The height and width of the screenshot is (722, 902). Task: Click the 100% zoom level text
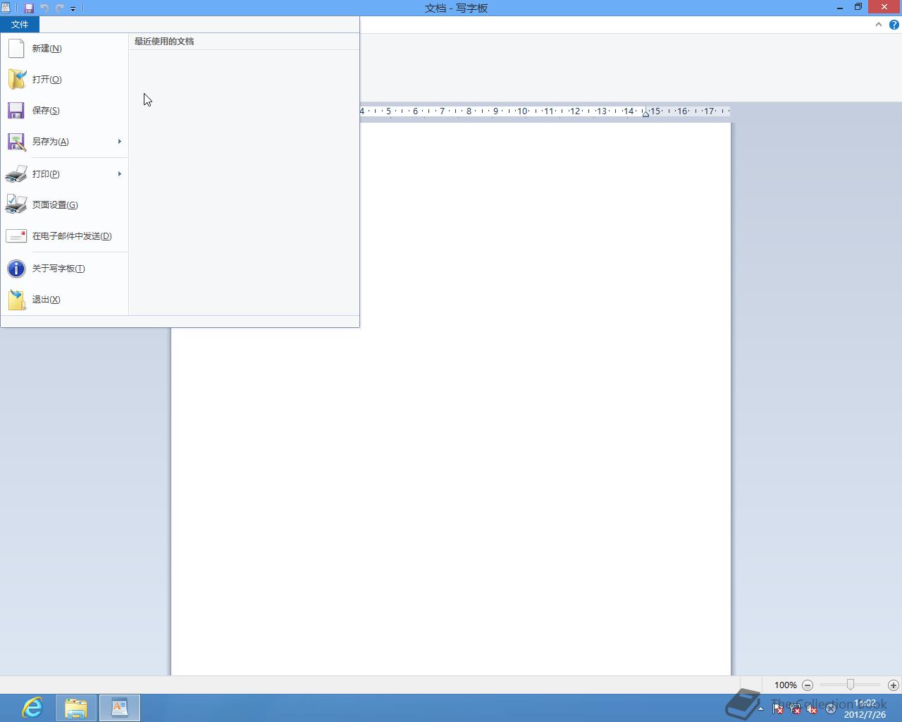click(786, 685)
